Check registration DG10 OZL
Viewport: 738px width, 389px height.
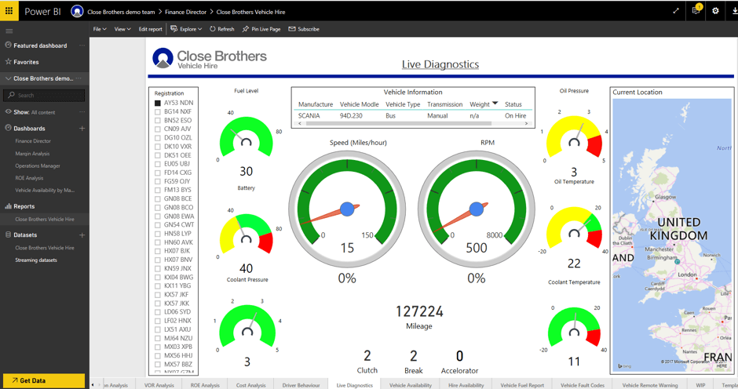pyautogui.click(x=158, y=138)
